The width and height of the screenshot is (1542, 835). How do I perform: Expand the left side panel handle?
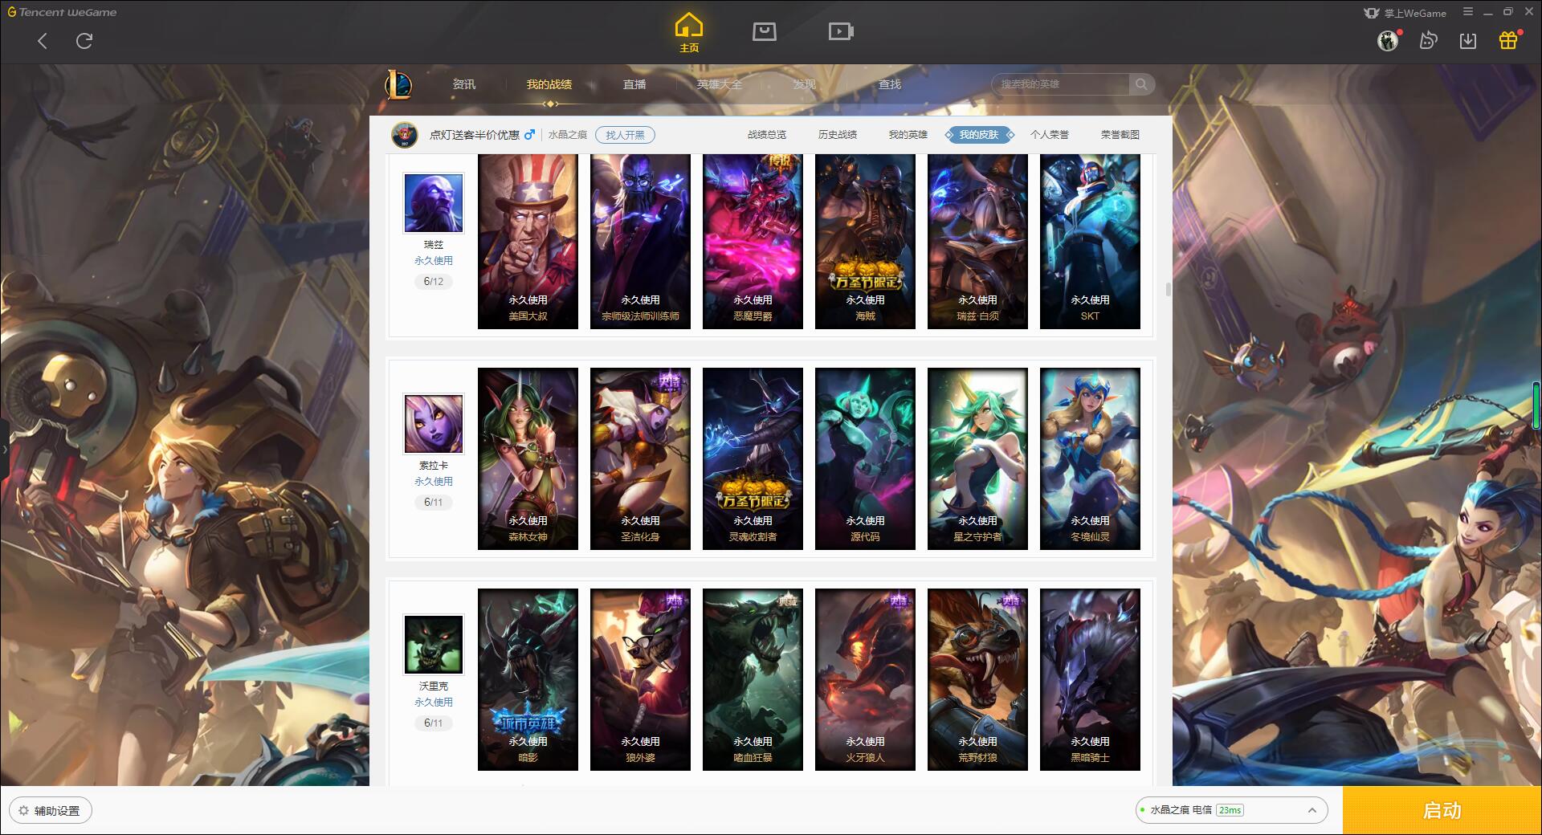click(3, 450)
